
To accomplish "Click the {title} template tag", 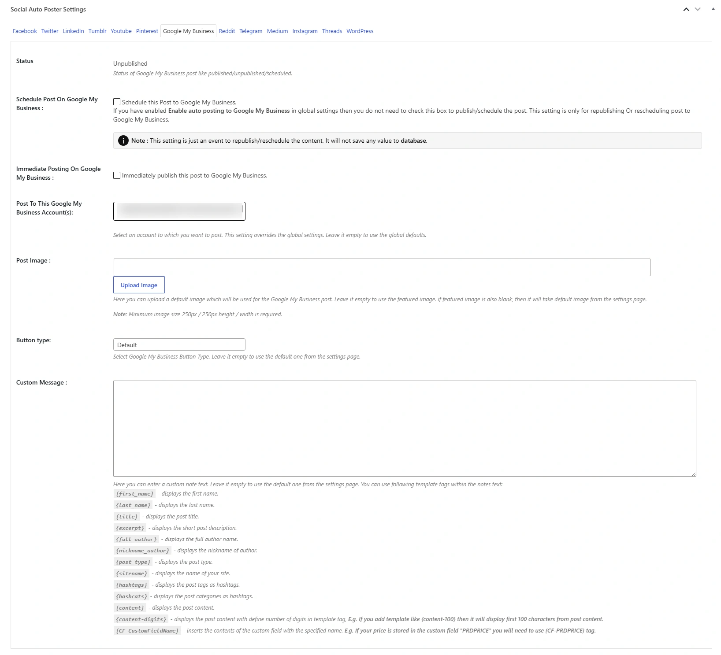I will coord(126,517).
